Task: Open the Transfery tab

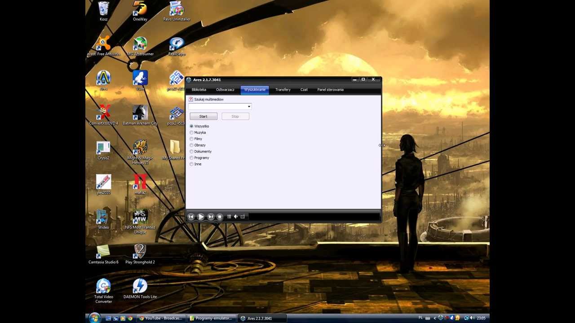Action: pos(283,90)
